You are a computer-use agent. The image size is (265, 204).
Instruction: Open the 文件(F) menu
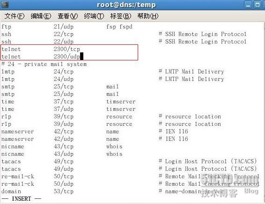[15, 16]
